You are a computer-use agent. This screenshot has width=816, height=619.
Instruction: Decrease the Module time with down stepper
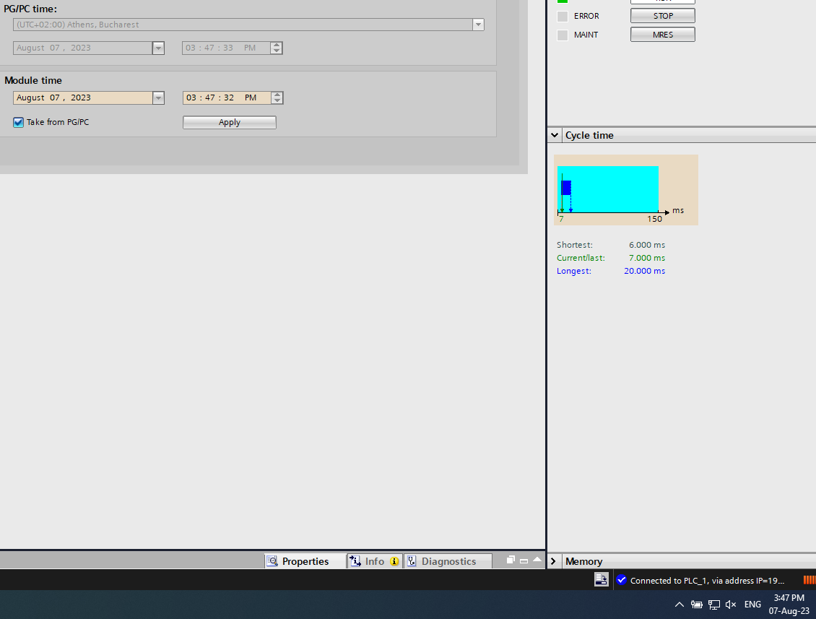pos(277,101)
